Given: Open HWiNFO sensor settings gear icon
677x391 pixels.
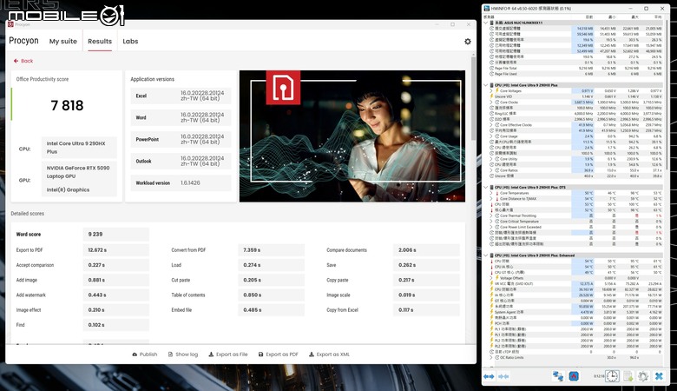Looking at the screenshot, I should (643, 376).
